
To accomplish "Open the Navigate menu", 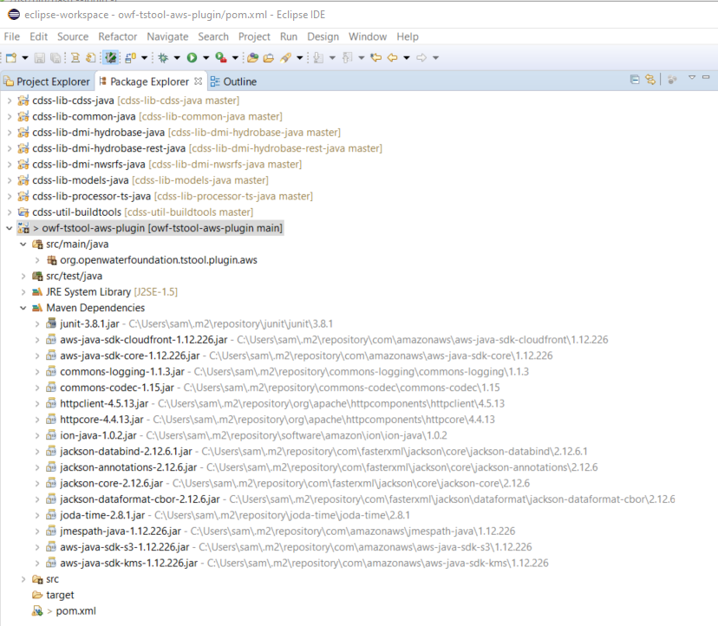I will pyautogui.click(x=167, y=36).
